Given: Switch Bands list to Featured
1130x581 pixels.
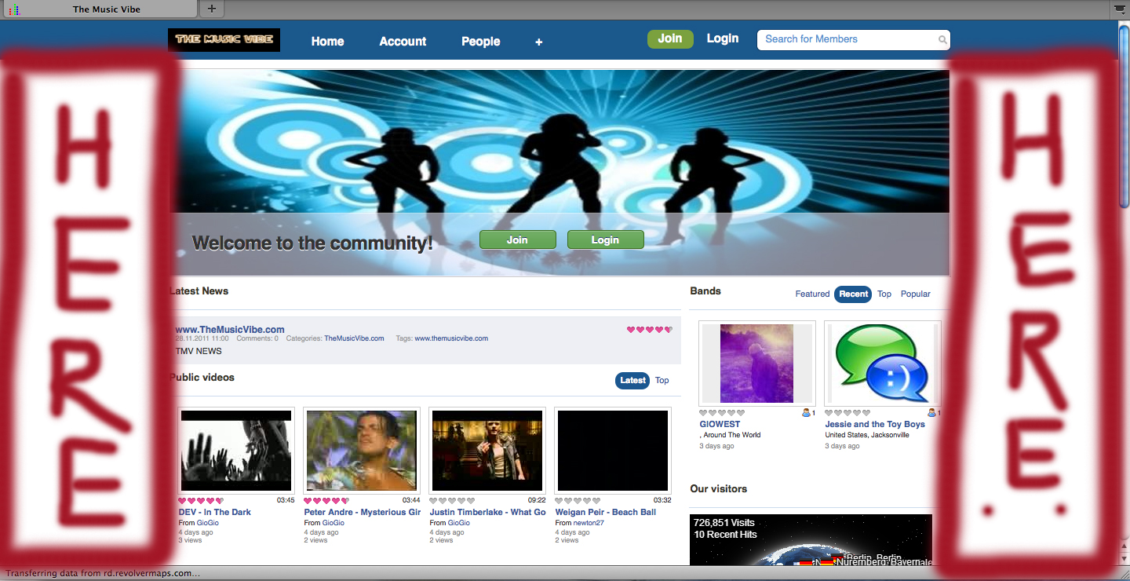Looking at the screenshot, I should click(812, 294).
